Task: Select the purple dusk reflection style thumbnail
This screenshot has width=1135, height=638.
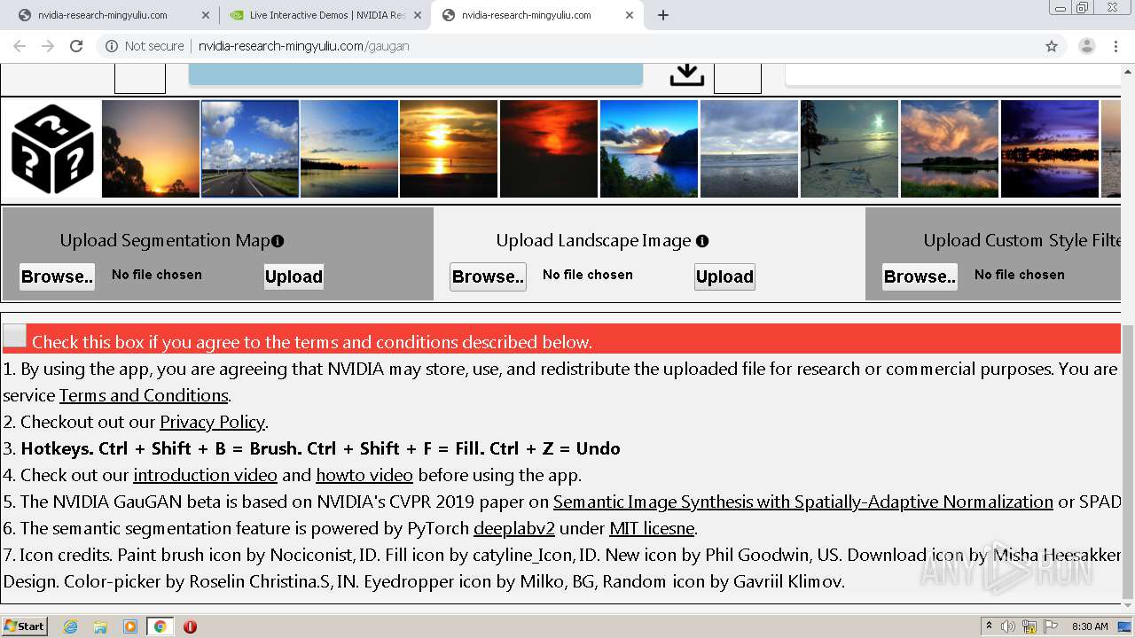Action: [x=1050, y=149]
